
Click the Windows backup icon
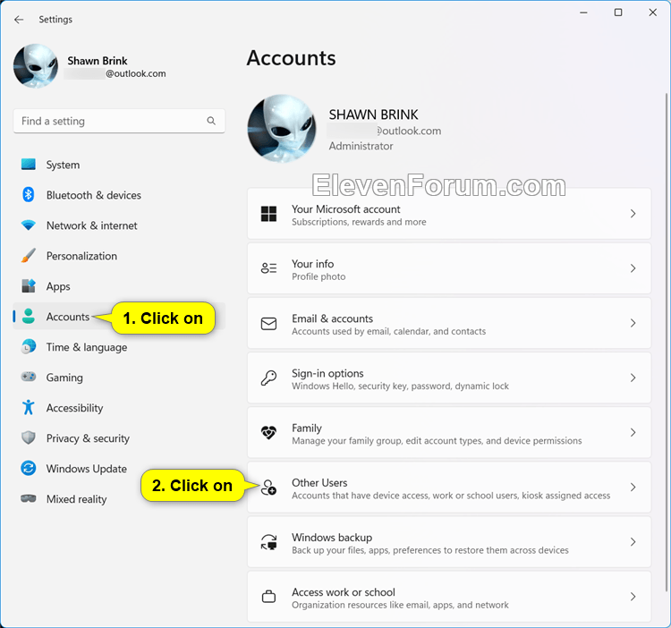(x=268, y=542)
